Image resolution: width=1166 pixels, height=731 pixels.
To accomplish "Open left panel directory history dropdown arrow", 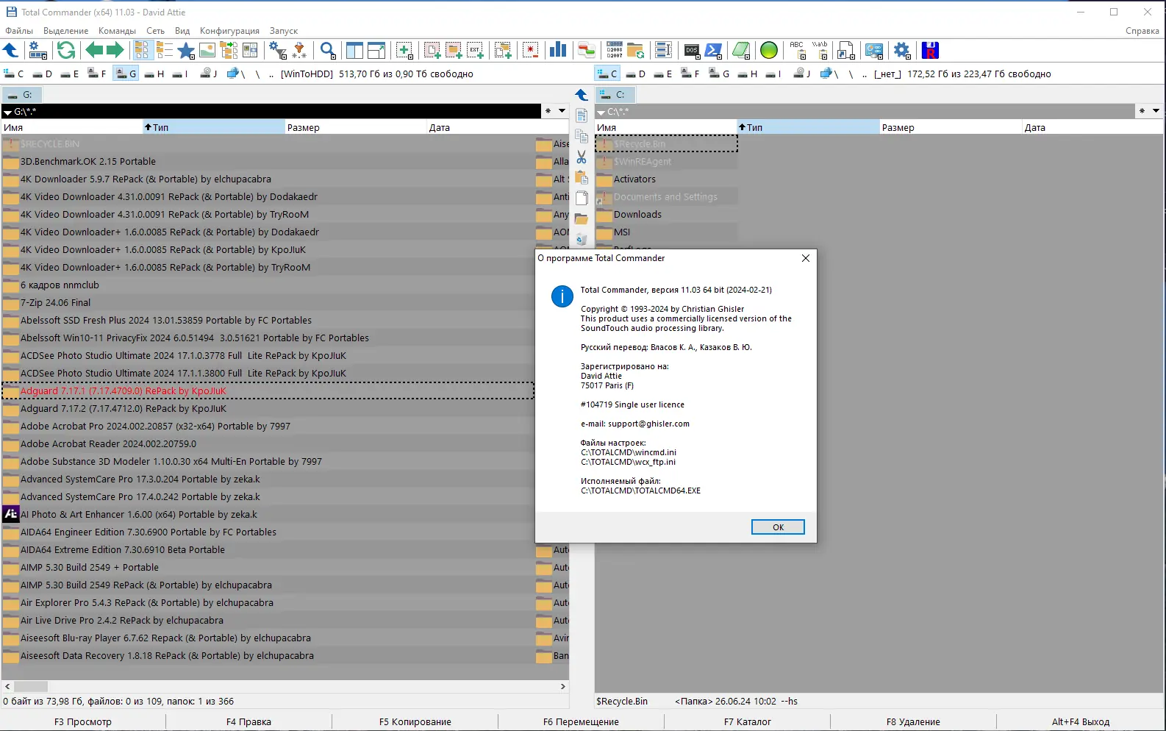I will coord(562,111).
